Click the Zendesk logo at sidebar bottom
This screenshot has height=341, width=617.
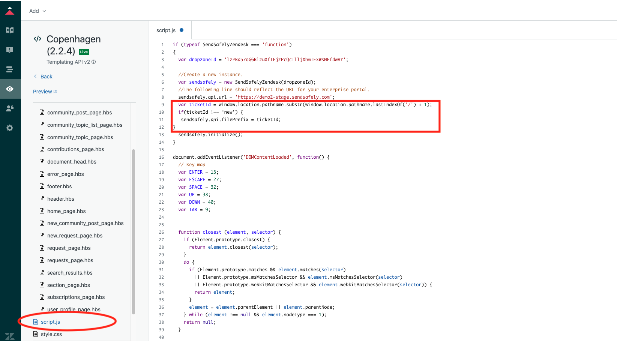(x=10, y=336)
